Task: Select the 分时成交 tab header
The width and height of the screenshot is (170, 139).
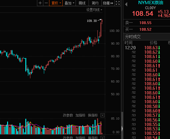Action: (133, 37)
